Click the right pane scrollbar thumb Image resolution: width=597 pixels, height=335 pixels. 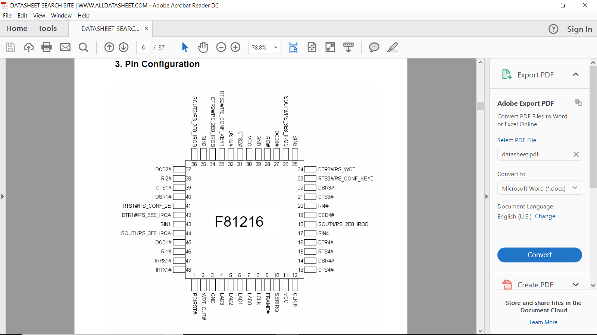(593, 128)
